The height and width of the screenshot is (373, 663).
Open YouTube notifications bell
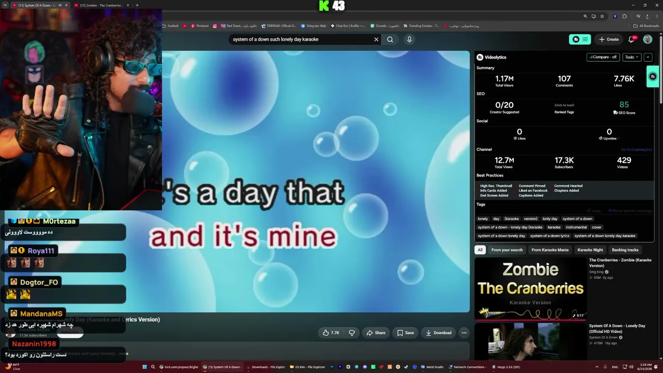tap(631, 39)
